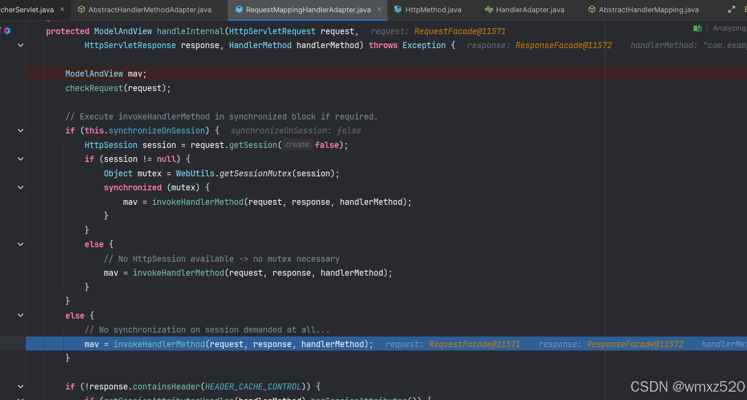Click the comment 'No synchronization on session demanded'
Image resolution: width=747 pixels, height=400 pixels.
(207, 330)
